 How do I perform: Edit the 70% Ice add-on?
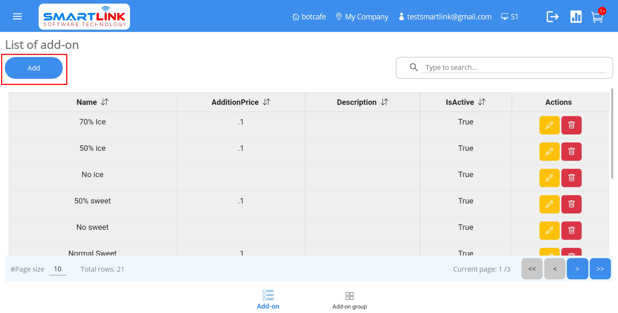(x=549, y=125)
